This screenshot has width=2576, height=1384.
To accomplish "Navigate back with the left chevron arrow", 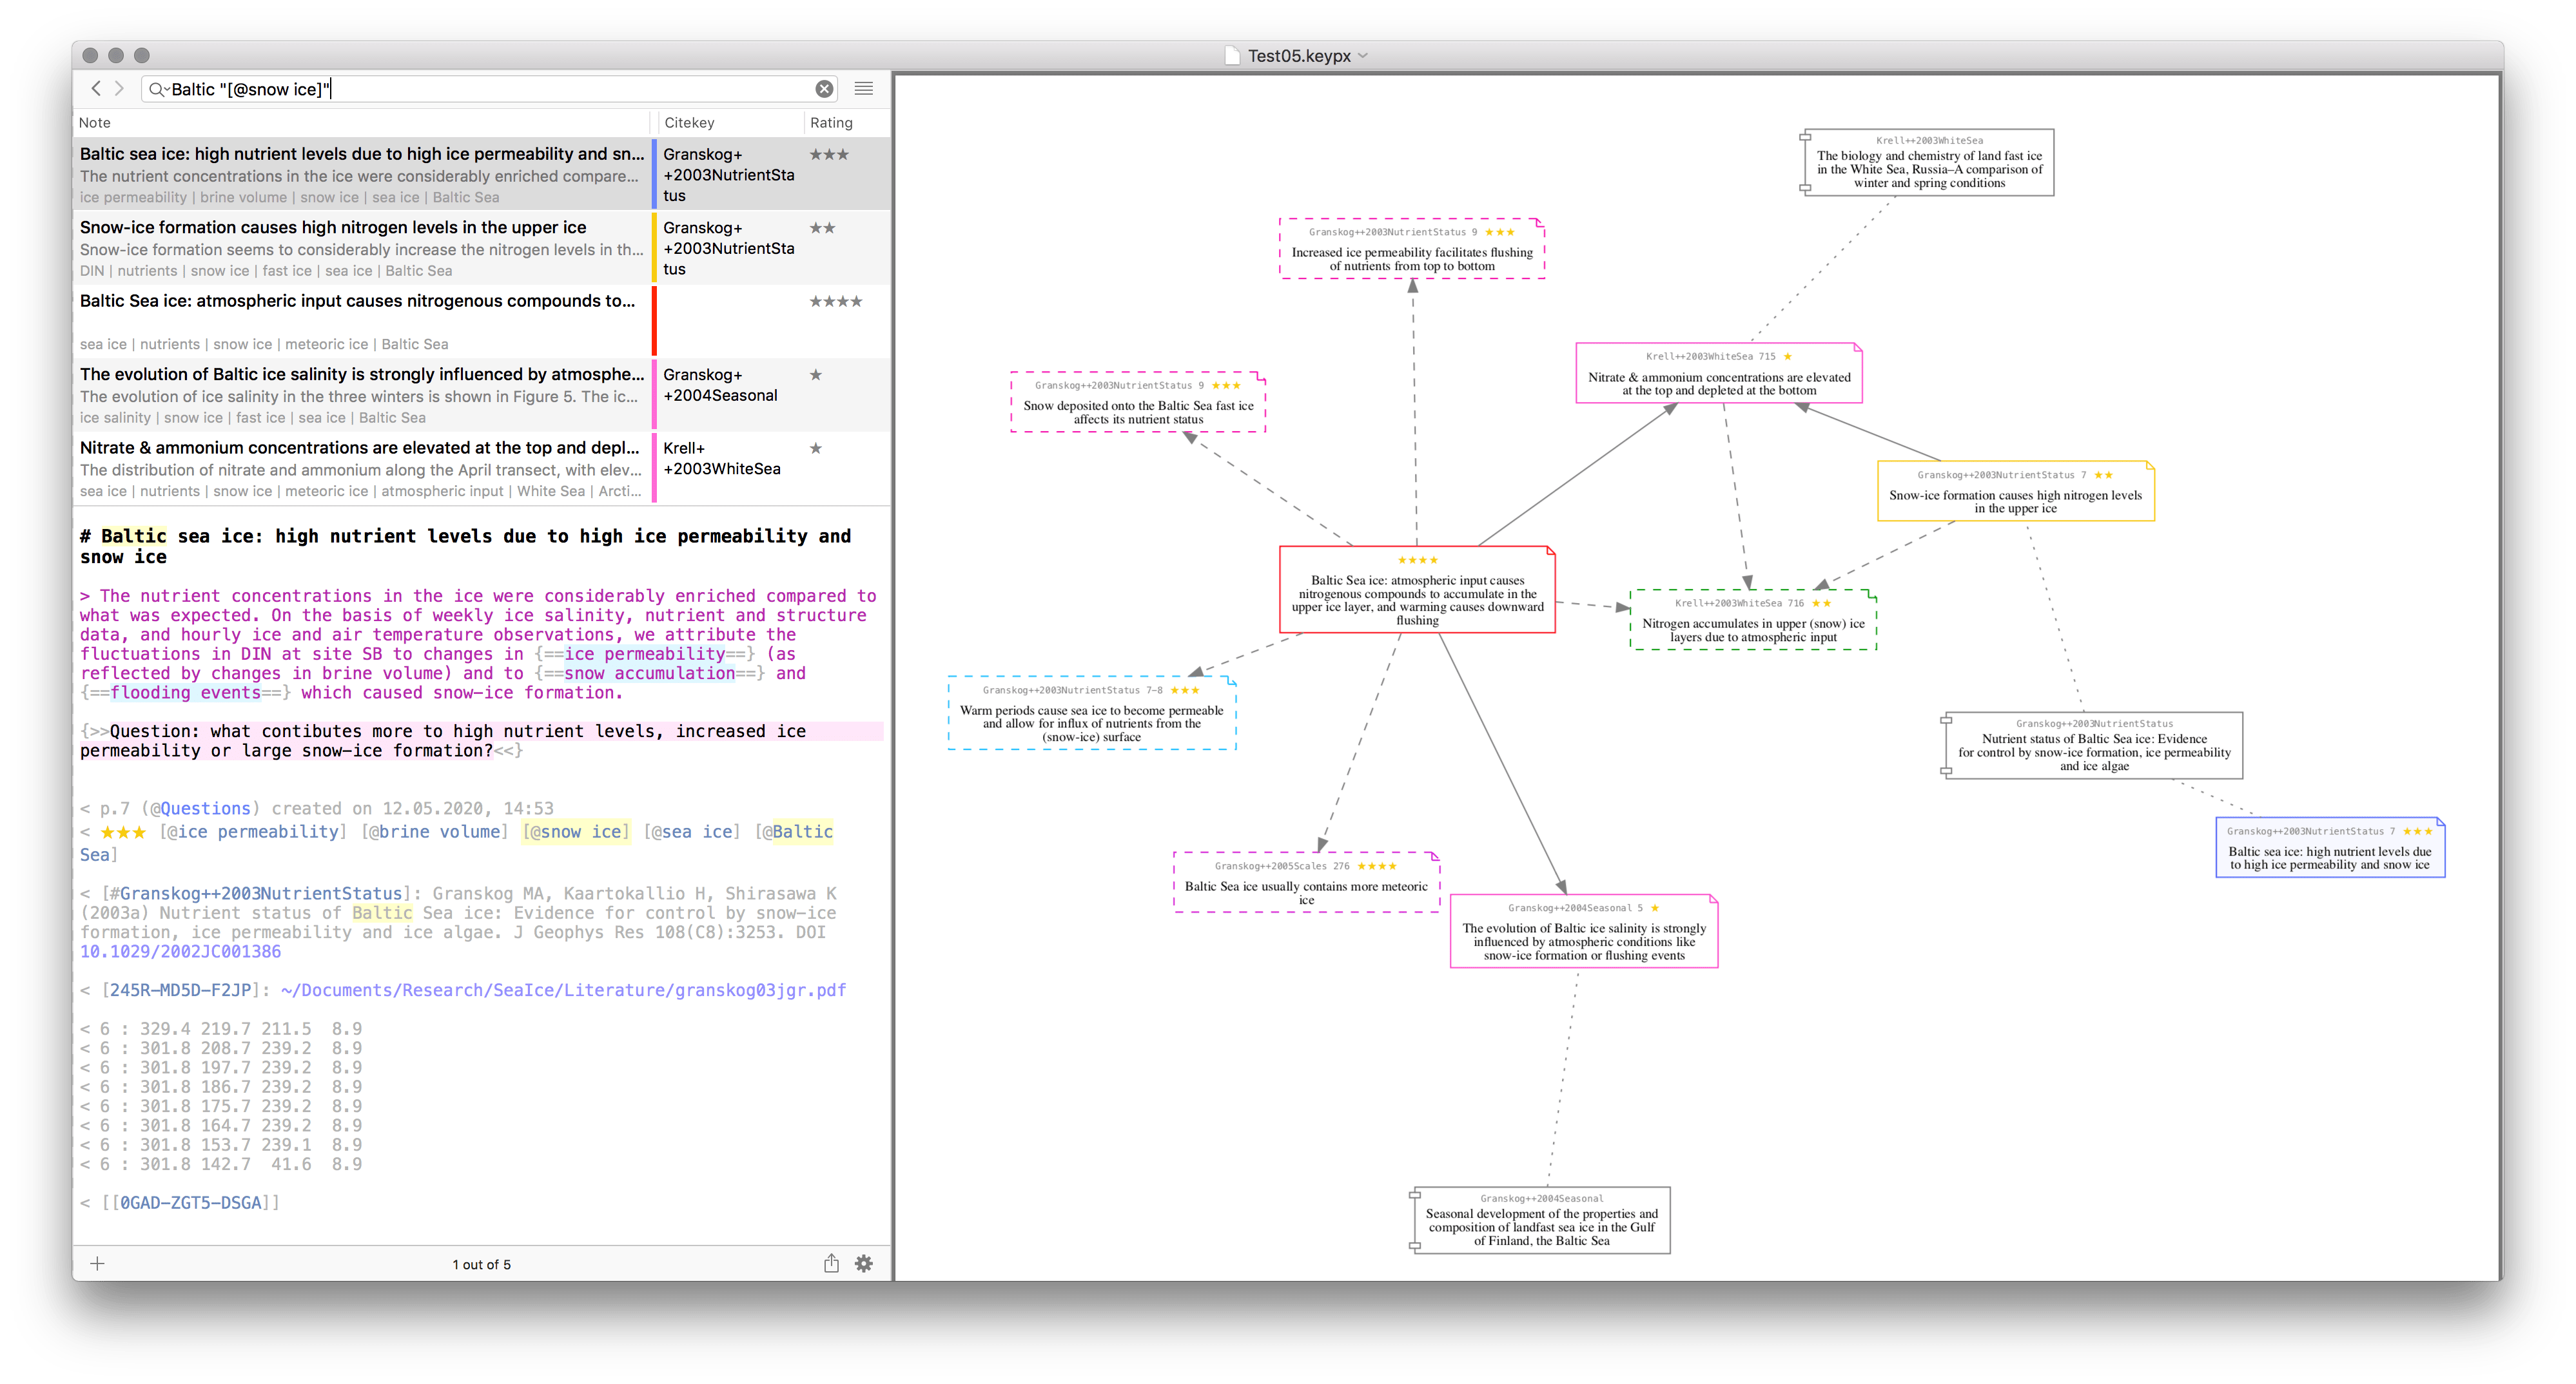I will click(97, 88).
